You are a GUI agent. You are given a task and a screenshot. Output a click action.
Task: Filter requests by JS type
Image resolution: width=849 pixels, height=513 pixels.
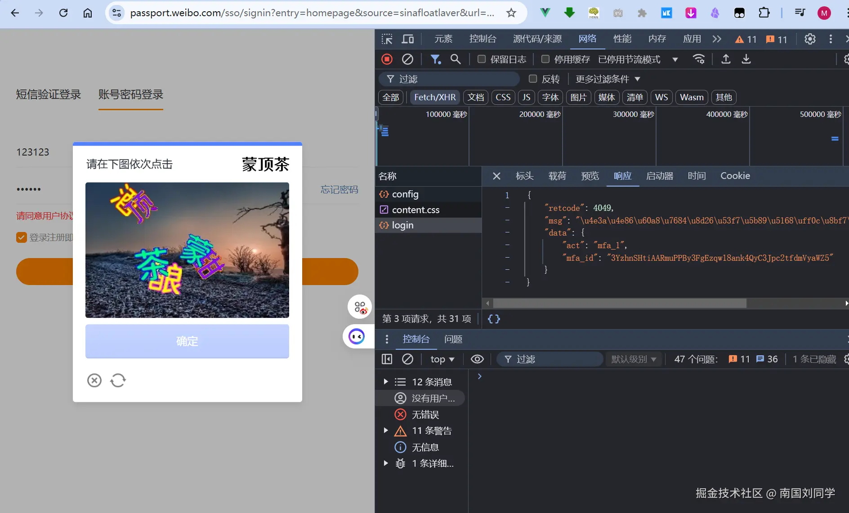click(x=526, y=97)
